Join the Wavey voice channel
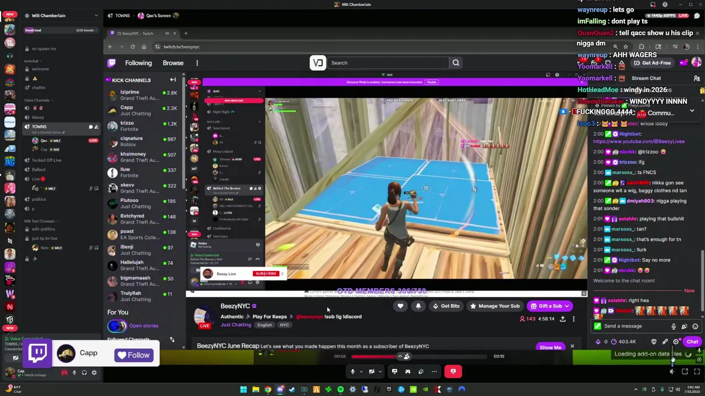This screenshot has width=705, height=396. click(x=61, y=118)
